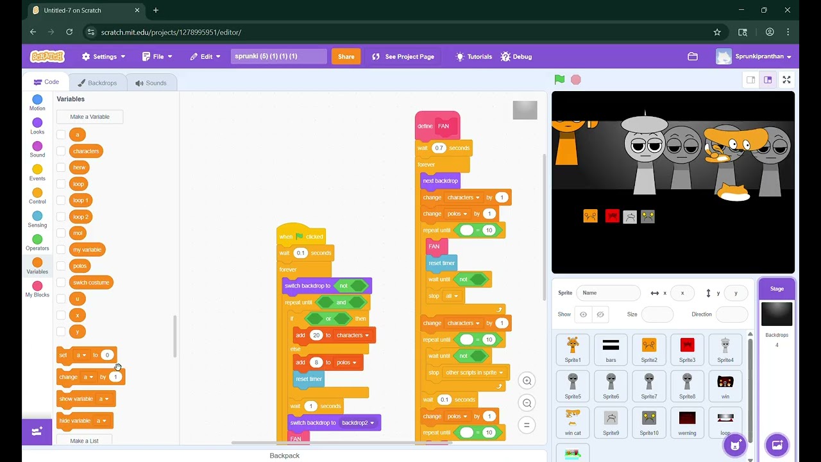Zoom in on the code workspace
This screenshot has height=462, width=821.
527,381
